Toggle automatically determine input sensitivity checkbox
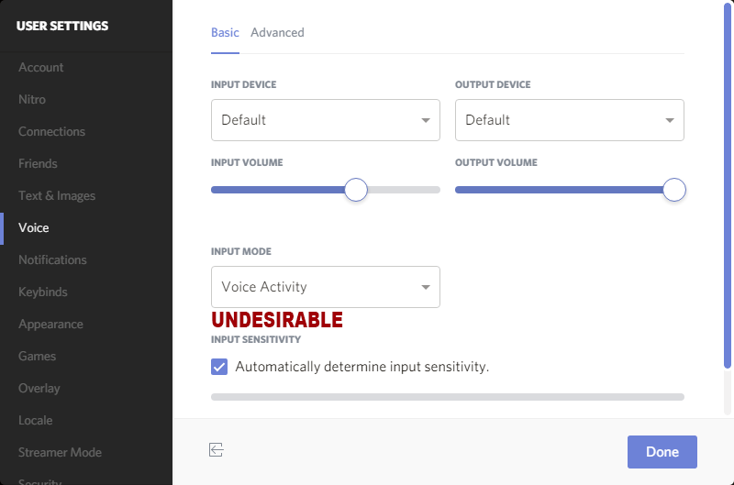734x485 pixels. tap(219, 367)
